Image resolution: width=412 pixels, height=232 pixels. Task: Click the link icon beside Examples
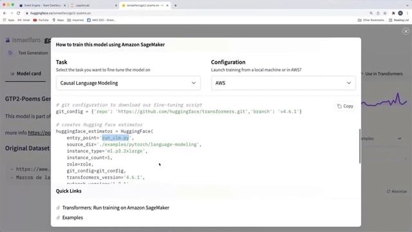pos(59,218)
